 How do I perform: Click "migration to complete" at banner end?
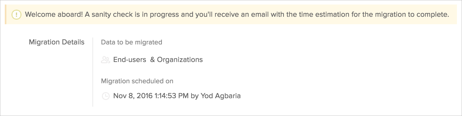[412, 14]
